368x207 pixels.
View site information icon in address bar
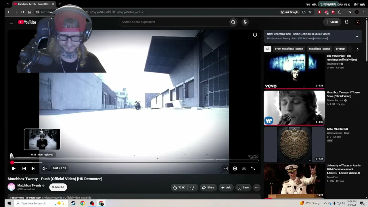click(37, 12)
